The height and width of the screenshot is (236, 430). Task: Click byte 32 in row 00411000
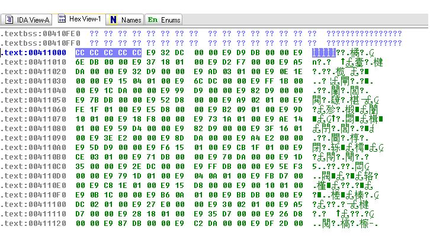pos(165,52)
